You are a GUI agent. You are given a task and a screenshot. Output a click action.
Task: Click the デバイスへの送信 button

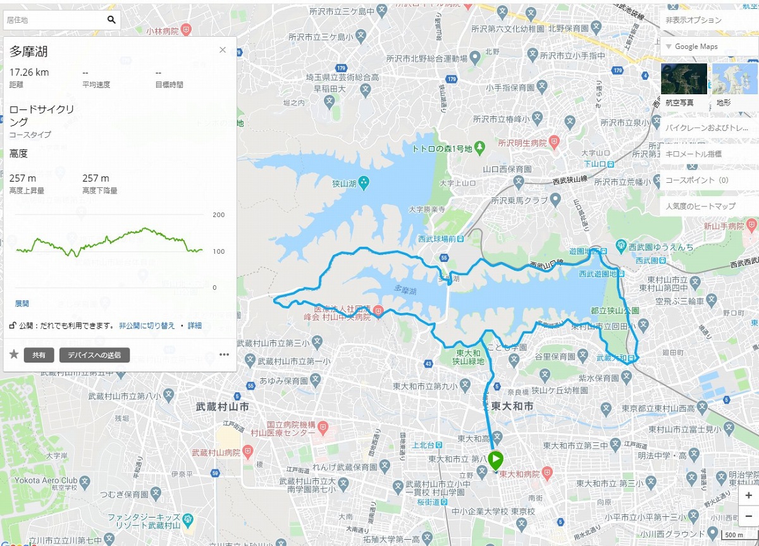(x=95, y=355)
